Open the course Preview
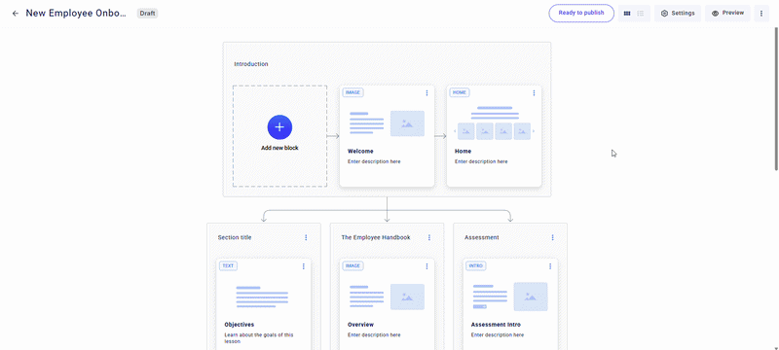This screenshot has width=779, height=350. coord(727,14)
